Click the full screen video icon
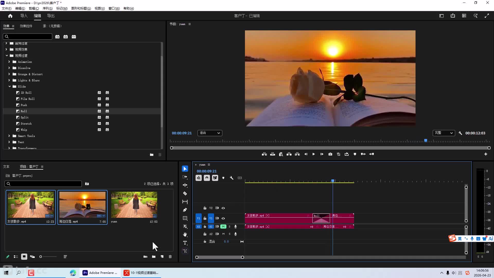This screenshot has height=278, width=494. click(487, 16)
